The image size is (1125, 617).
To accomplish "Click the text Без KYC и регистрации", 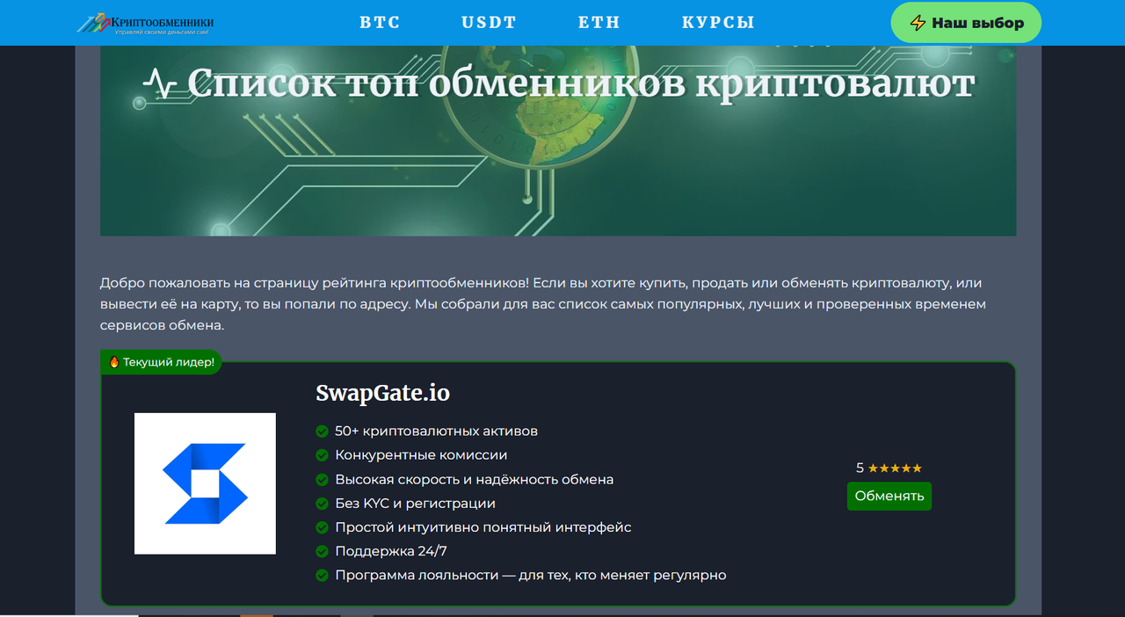I will (x=415, y=504).
